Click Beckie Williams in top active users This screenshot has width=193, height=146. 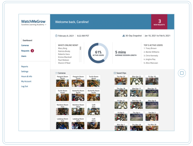click(x=151, y=52)
